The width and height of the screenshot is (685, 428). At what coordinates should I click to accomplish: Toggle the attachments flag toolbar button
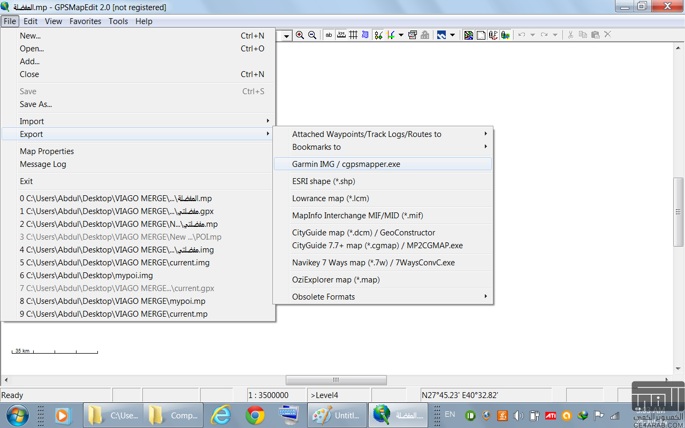(x=493, y=35)
